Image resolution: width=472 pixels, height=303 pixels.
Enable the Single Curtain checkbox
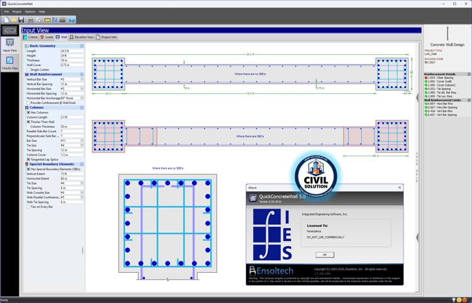28,69
